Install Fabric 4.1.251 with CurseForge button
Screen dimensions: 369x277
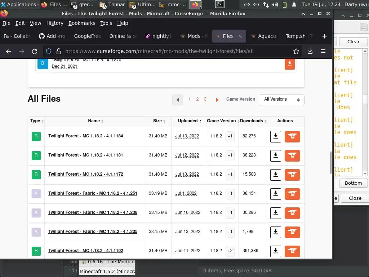click(292, 194)
